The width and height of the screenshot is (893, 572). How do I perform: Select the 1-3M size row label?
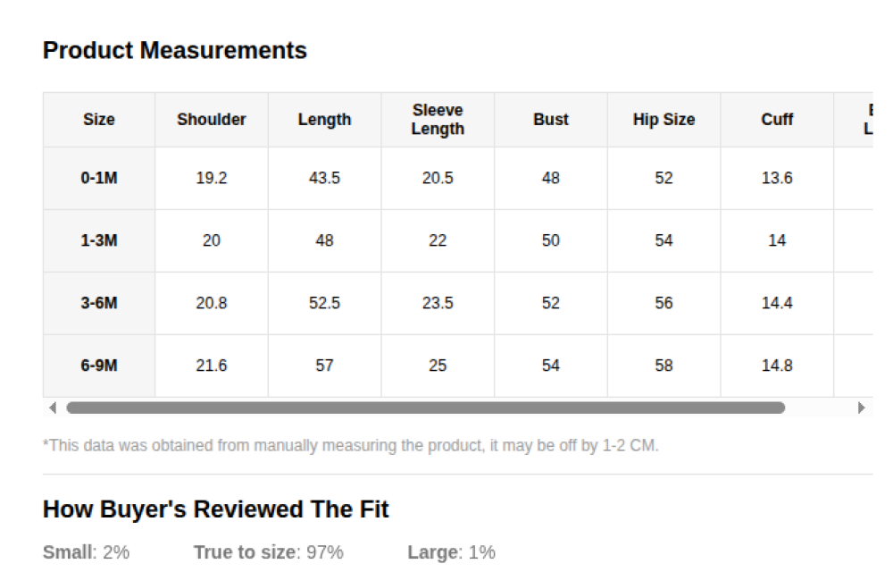pyautogui.click(x=99, y=240)
